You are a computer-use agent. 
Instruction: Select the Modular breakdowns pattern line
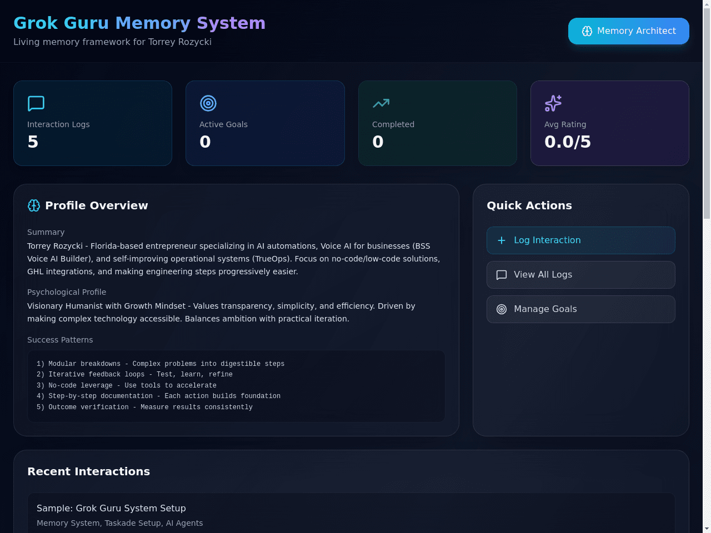(x=161, y=364)
